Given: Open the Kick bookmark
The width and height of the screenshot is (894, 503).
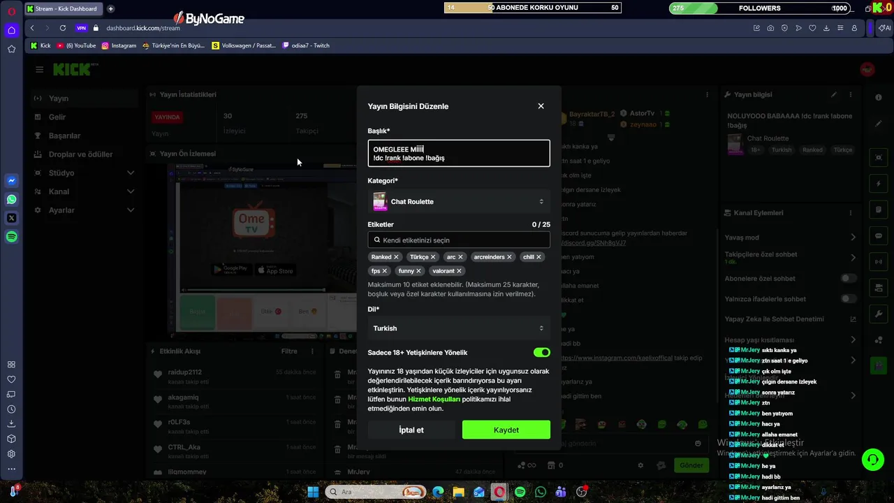Looking at the screenshot, I should tap(41, 45).
